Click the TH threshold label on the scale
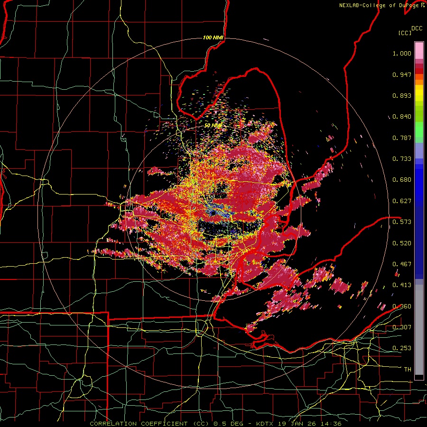Image resolution: width=427 pixels, height=427 pixels. point(408,370)
